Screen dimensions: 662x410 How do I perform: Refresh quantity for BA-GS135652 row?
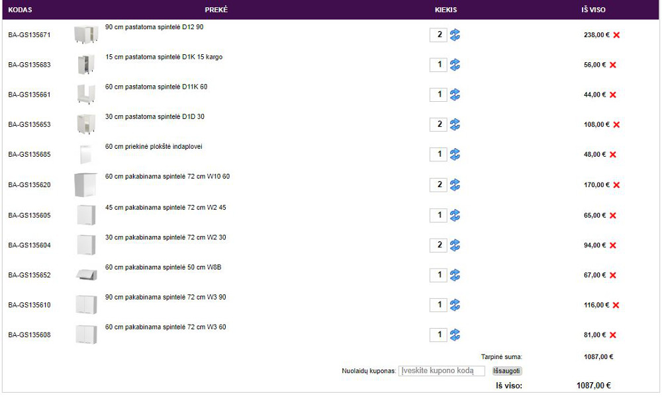pos(455,275)
